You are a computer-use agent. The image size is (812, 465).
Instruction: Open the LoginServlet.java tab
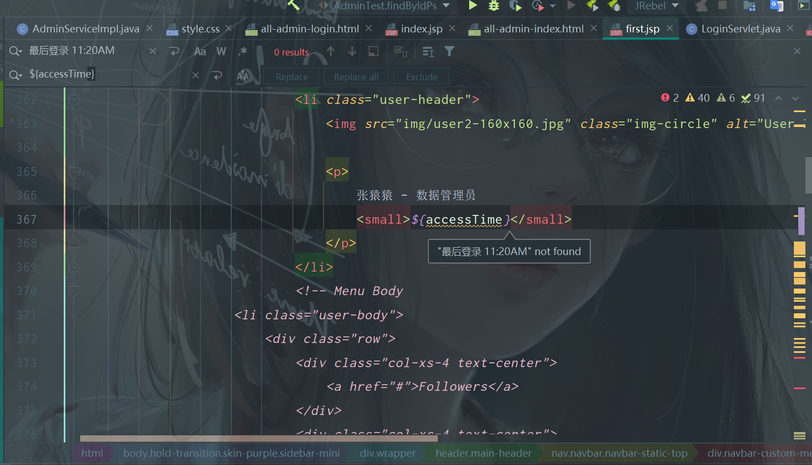coord(741,29)
